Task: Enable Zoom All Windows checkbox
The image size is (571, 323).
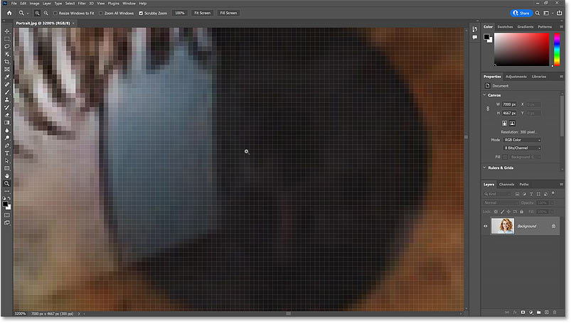Action: (101, 13)
